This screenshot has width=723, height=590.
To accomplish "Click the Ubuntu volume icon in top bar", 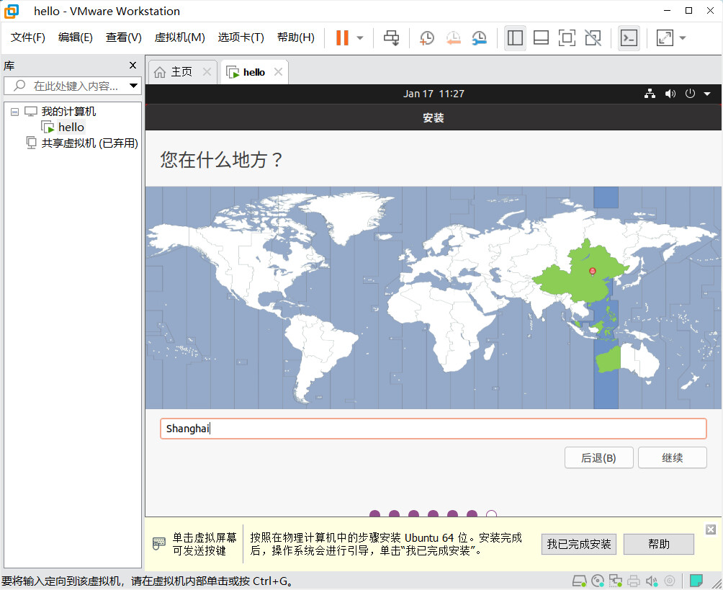I will 670,94.
